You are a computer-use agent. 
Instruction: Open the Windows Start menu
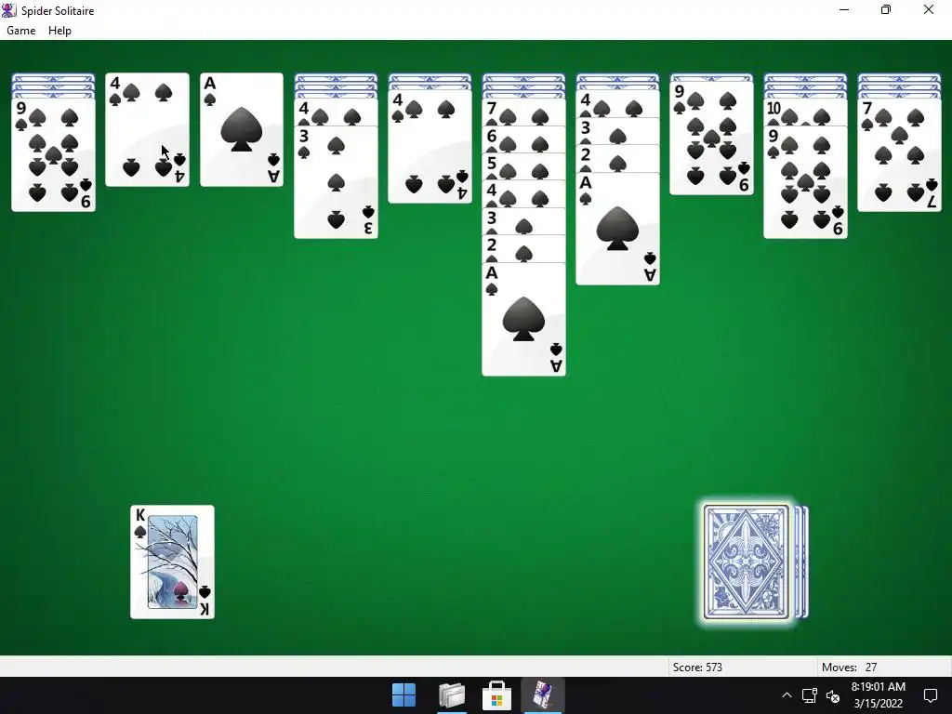click(x=403, y=695)
